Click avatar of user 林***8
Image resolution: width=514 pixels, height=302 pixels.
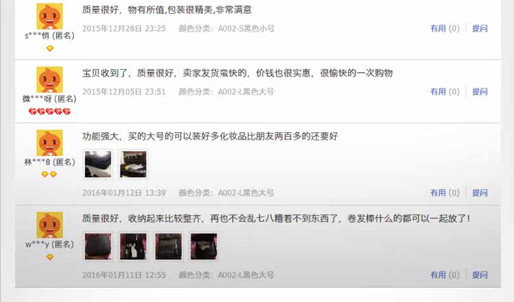pyautogui.click(x=49, y=143)
